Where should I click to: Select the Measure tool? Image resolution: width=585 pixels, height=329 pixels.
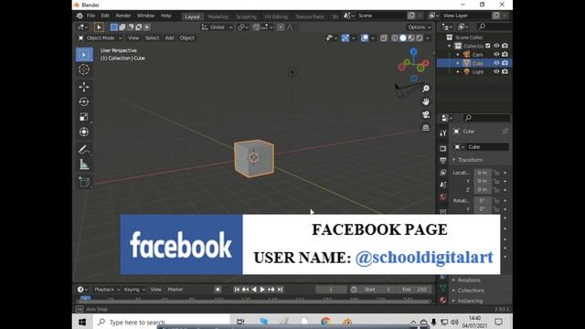pyautogui.click(x=84, y=164)
